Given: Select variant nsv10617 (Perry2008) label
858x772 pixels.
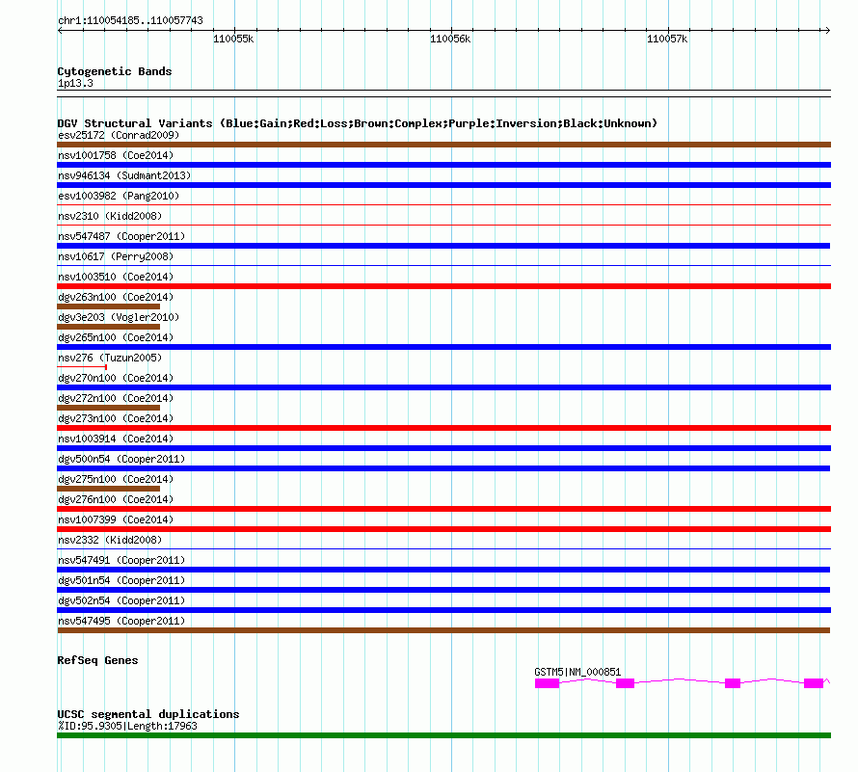Looking at the screenshot, I should click(x=116, y=256).
